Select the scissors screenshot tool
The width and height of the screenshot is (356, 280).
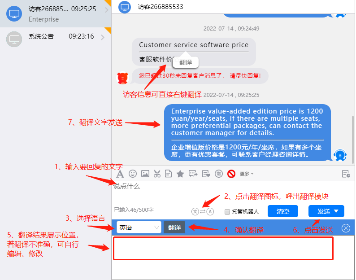(157, 174)
